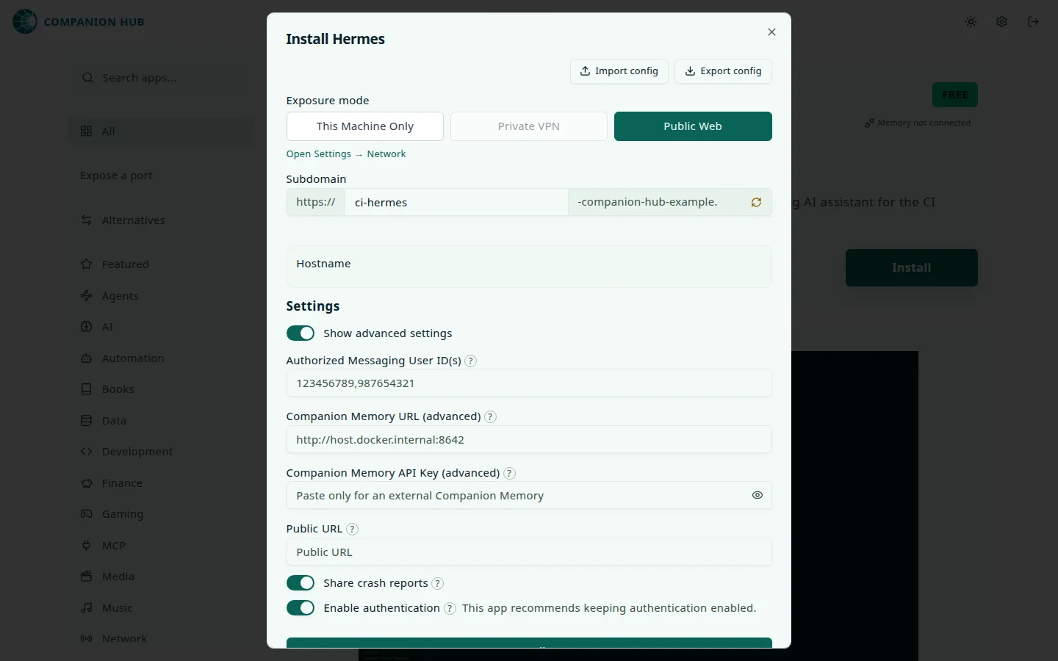This screenshot has height=661, width=1058.
Task: Select This Machine Only exposure mode
Action: 365,126
